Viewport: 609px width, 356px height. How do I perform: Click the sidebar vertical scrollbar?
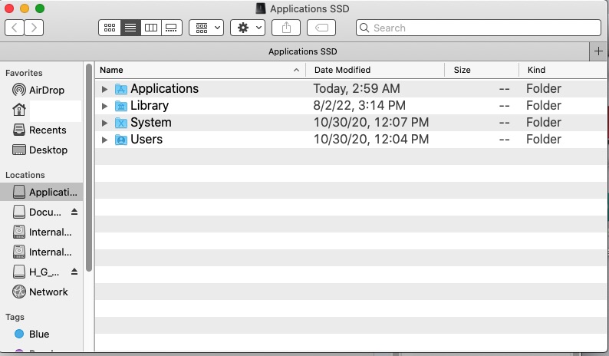pyautogui.click(x=88, y=167)
